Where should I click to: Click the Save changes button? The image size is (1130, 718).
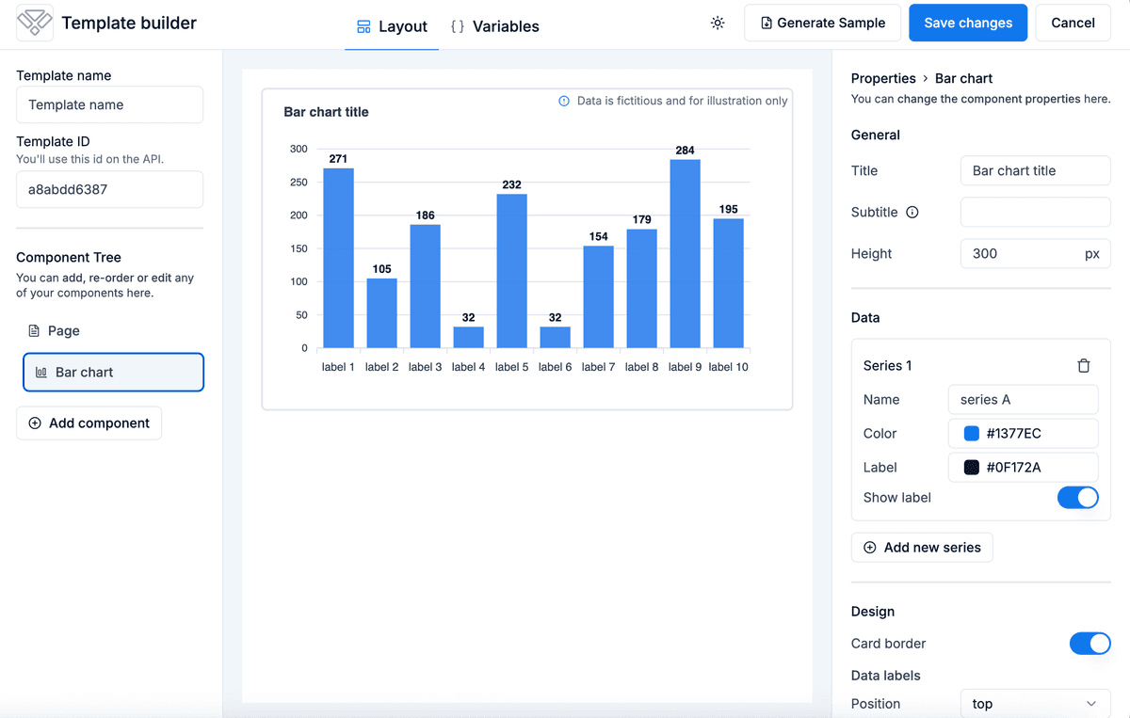coord(967,23)
